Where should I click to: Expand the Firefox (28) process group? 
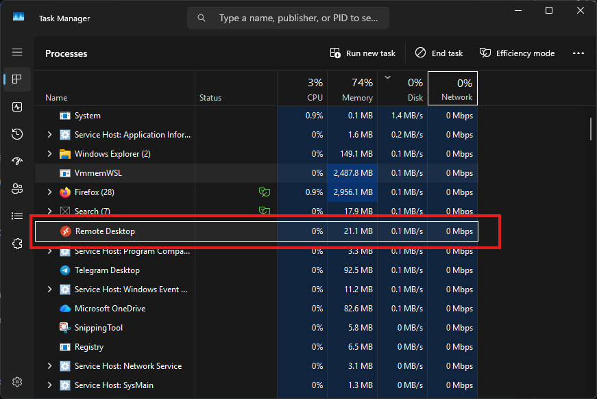[x=49, y=192]
